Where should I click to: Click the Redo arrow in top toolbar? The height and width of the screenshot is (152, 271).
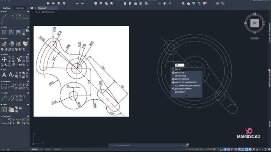point(83,3)
